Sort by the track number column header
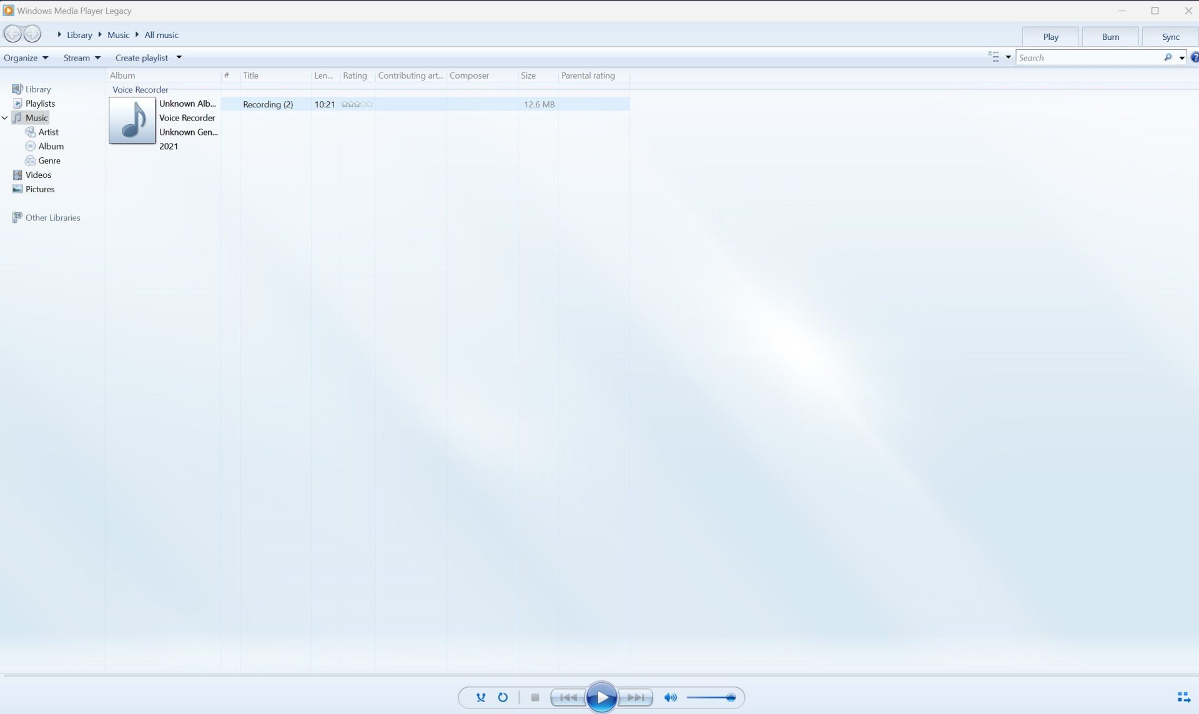The height and width of the screenshot is (714, 1199). click(x=230, y=76)
